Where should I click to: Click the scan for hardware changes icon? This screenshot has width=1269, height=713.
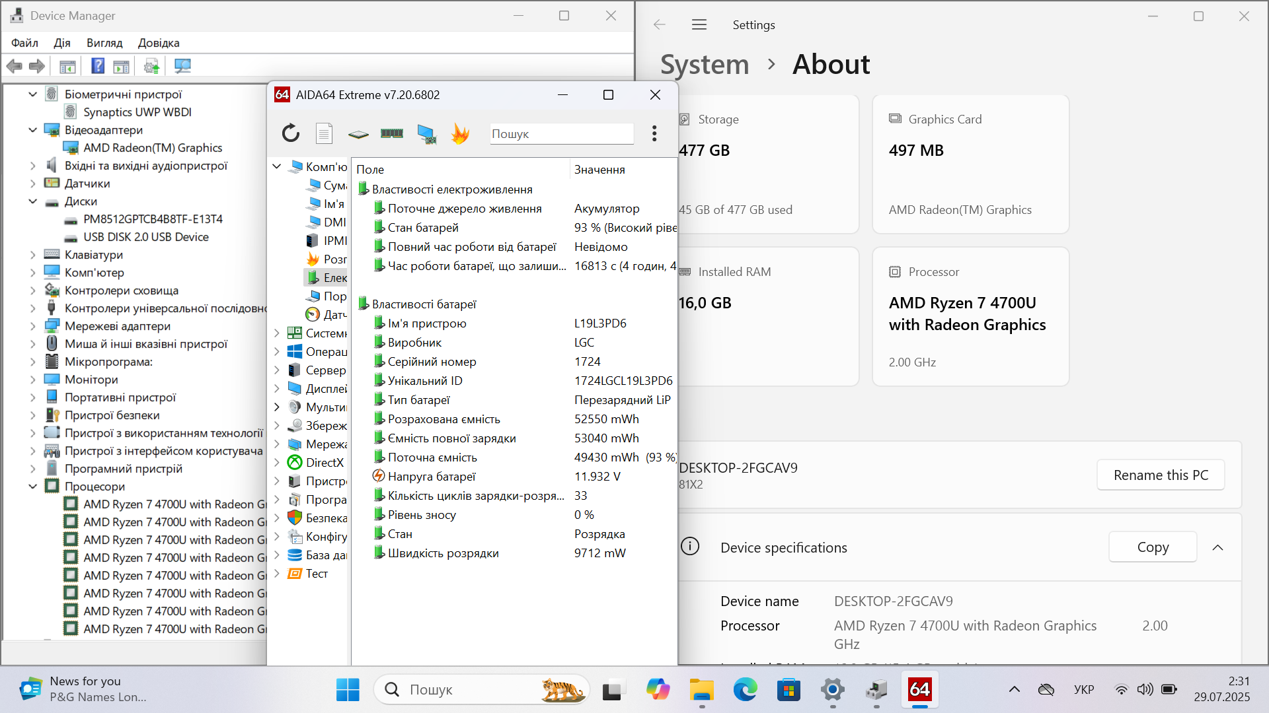pyautogui.click(x=182, y=66)
